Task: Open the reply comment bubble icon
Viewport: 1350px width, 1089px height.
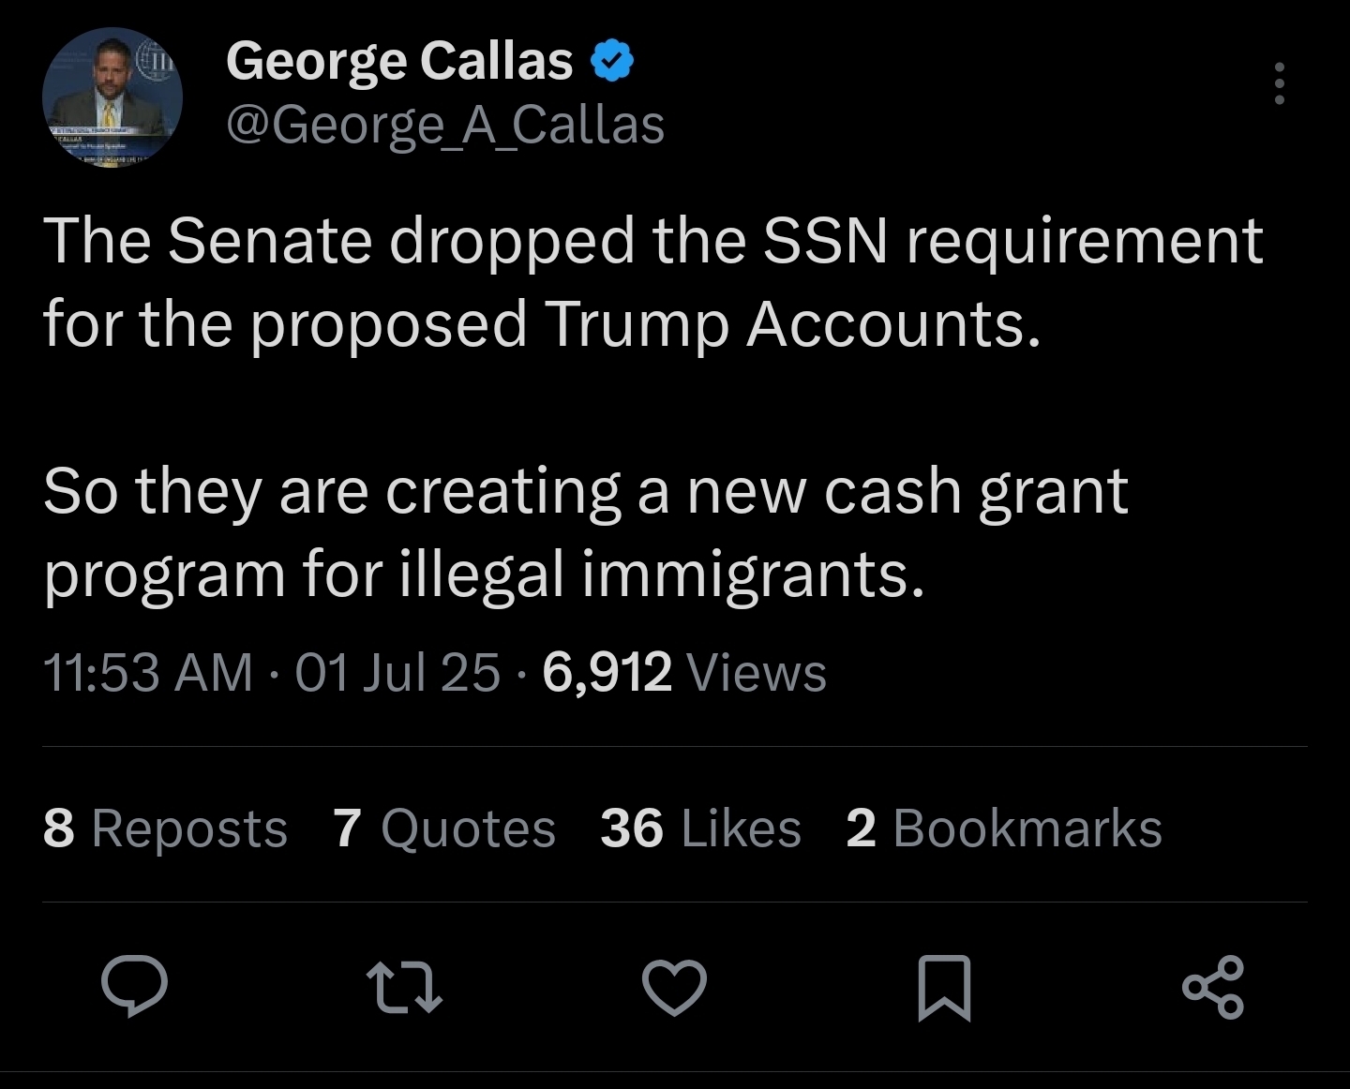Action: pos(135,987)
